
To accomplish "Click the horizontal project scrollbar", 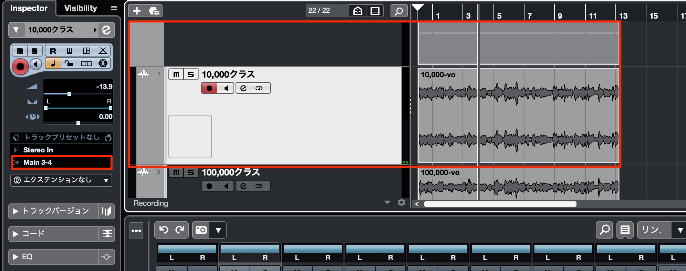I will pyautogui.click(x=500, y=204).
